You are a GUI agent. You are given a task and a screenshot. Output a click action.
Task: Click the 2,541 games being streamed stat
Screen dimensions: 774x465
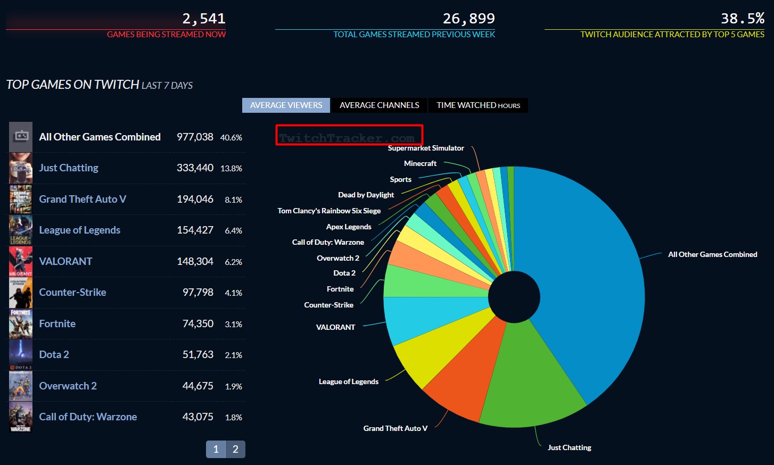click(x=204, y=19)
